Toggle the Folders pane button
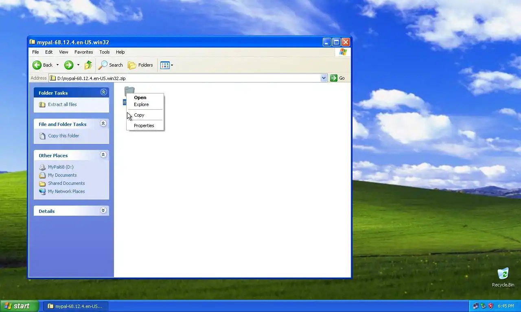521x312 pixels. coord(140,65)
